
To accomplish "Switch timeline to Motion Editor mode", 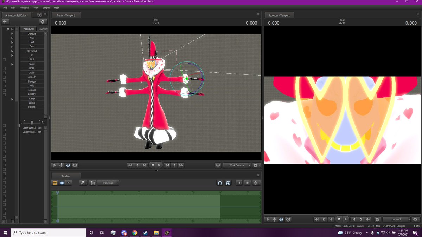I will point(62,183).
